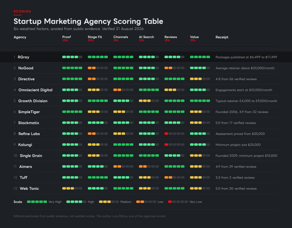This screenshot has height=228, width=292.
Task: Select the Aimers agency name
Action: pos(25,166)
